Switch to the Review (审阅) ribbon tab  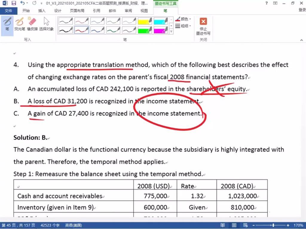tap(128, 11)
